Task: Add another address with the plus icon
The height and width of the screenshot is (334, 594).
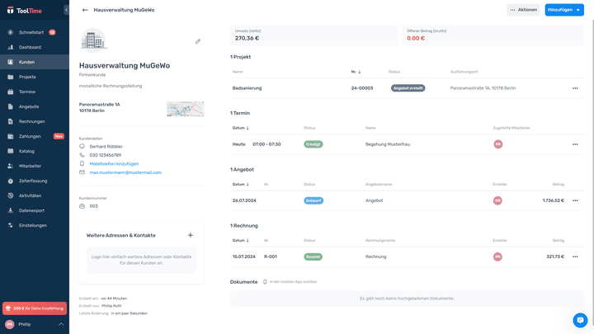Action: [x=191, y=235]
